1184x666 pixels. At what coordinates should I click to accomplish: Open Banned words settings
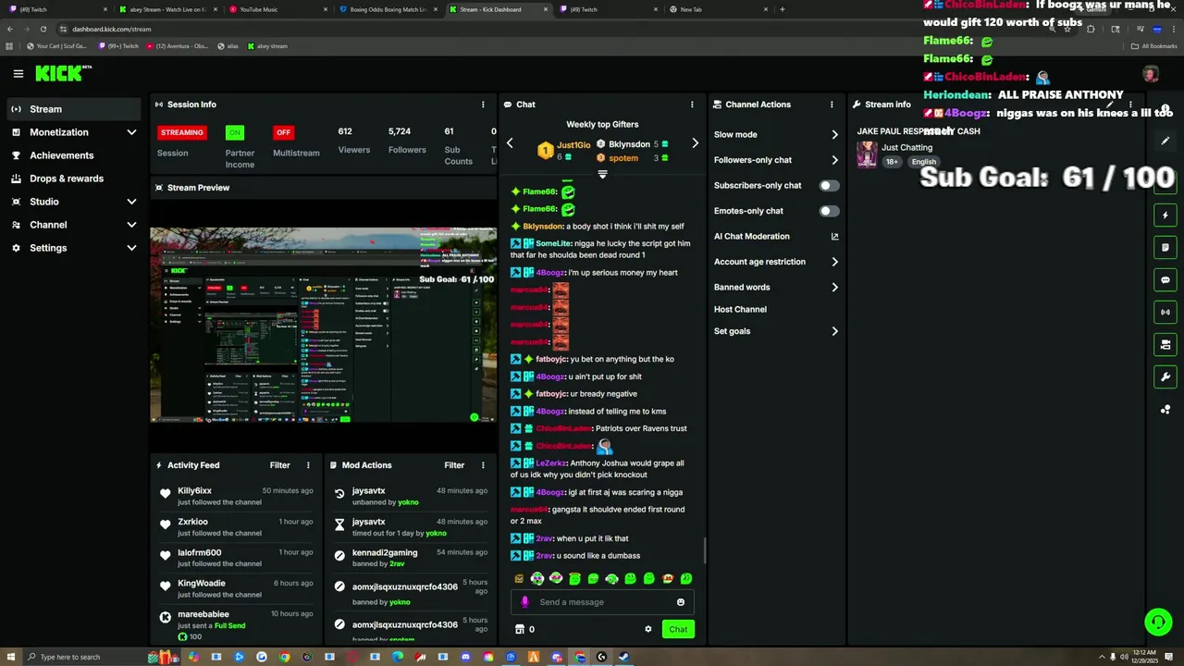click(776, 288)
